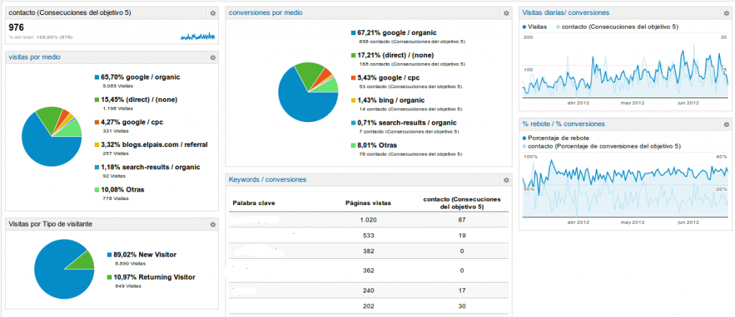Select the 0,71% search-results / organic label
735x317 pixels.
[x=407, y=123]
